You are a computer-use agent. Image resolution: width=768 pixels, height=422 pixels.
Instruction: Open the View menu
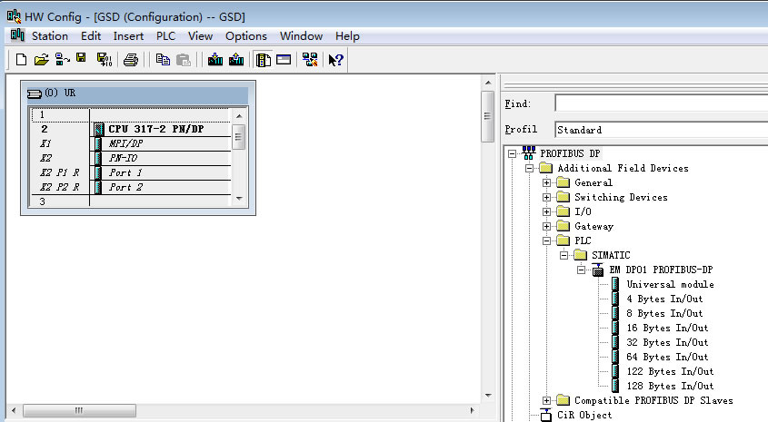click(x=200, y=35)
